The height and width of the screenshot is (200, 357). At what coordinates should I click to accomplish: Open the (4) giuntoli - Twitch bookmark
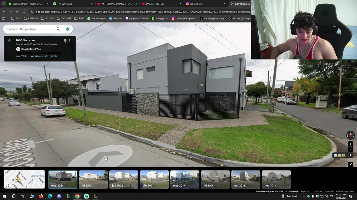tap(137, 19)
